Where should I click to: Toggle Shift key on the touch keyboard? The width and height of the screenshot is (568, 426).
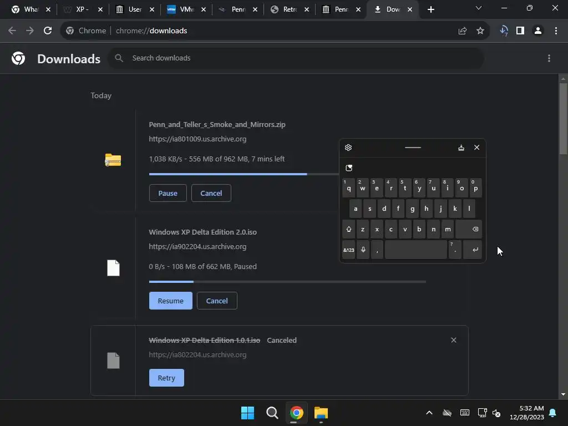point(349,229)
